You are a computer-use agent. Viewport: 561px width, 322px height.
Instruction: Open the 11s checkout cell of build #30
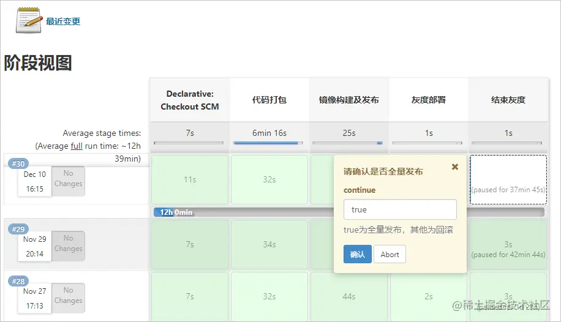click(x=190, y=179)
